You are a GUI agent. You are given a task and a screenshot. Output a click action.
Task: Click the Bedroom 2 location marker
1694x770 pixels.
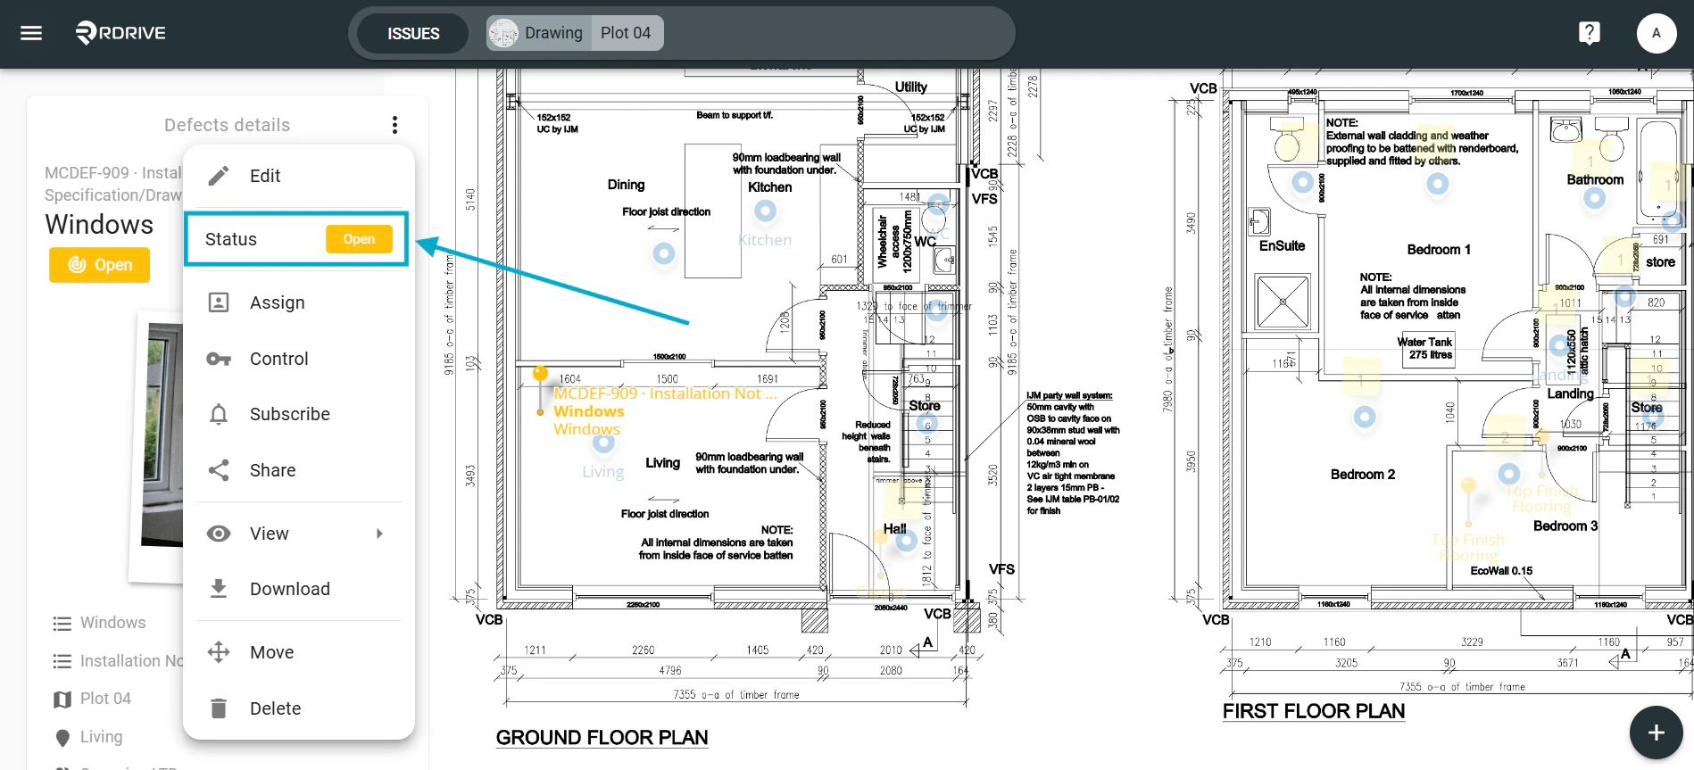pyautogui.click(x=1364, y=417)
